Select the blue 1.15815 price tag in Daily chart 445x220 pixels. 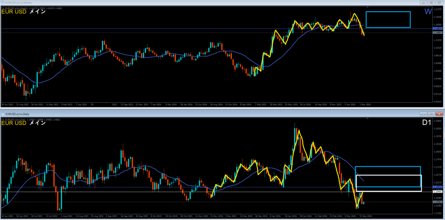(x=437, y=187)
